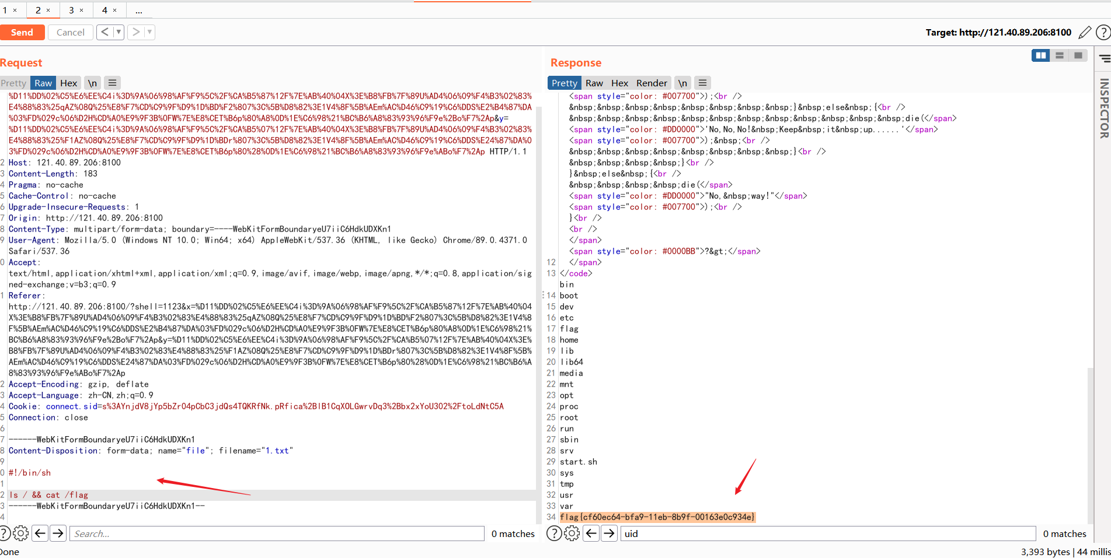
Task: Open Response search help icon
Action: 554,533
